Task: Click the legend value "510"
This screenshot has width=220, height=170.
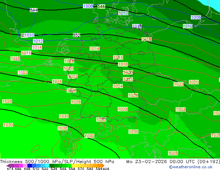Action: [36, 169]
